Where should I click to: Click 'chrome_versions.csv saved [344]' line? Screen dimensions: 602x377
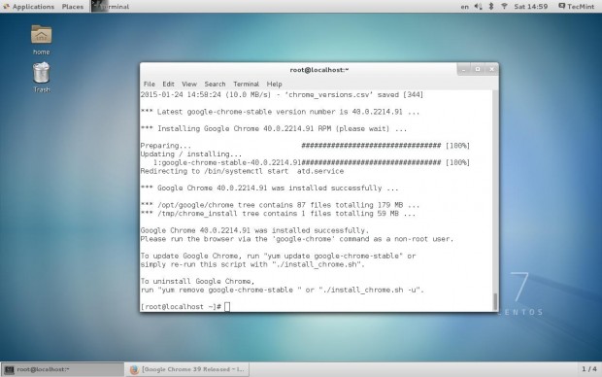pyautogui.click(x=282, y=94)
